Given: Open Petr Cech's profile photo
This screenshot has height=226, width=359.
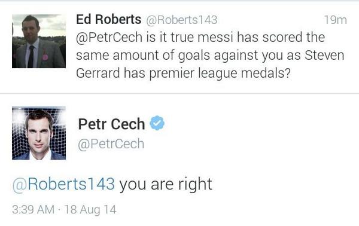Looking at the screenshot, I should click(x=39, y=133).
